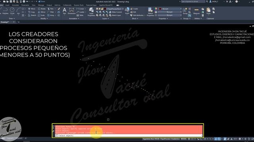Expand the Utilities panel
Screen dimensions: 254x142
tap(198, 19)
